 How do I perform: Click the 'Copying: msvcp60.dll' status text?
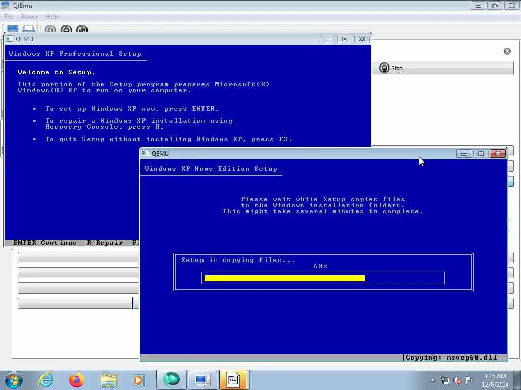click(451, 357)
